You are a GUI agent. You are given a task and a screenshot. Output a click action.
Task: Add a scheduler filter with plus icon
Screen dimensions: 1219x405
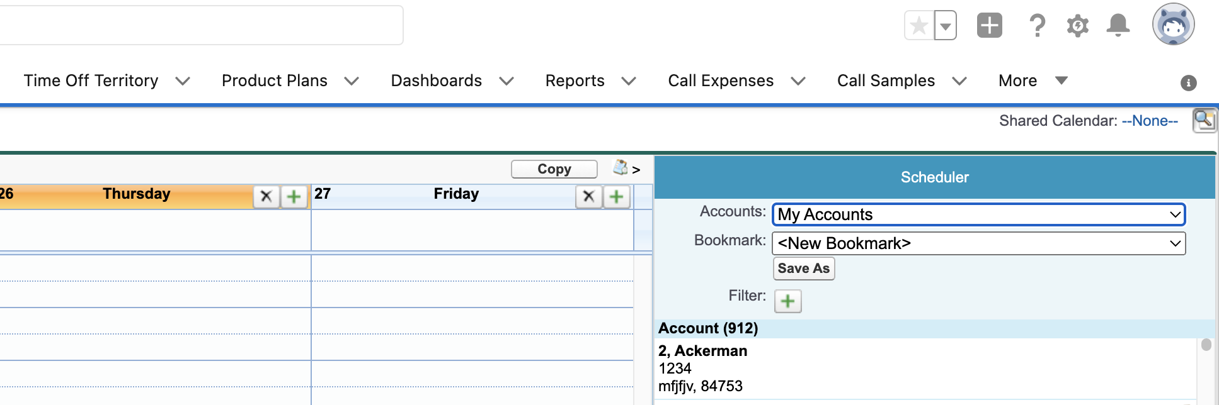[787, 301]
